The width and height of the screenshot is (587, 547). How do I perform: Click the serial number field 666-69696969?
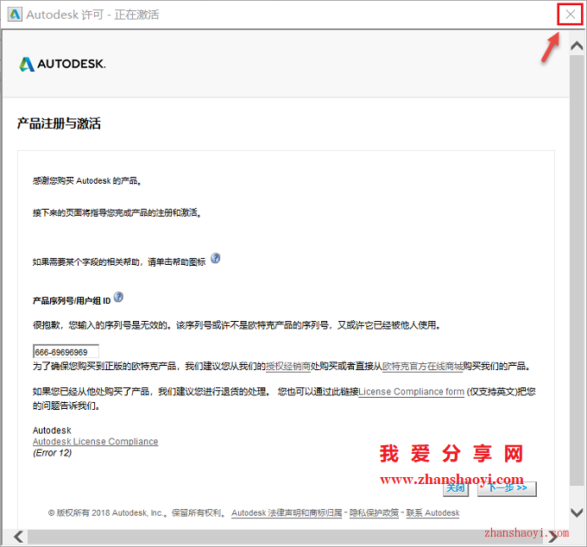click(x=66, y=352)
